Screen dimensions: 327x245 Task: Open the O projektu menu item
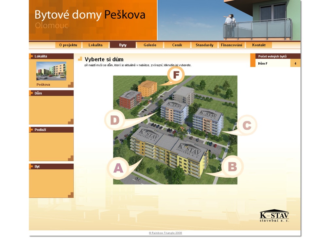(x=68, y=45)
